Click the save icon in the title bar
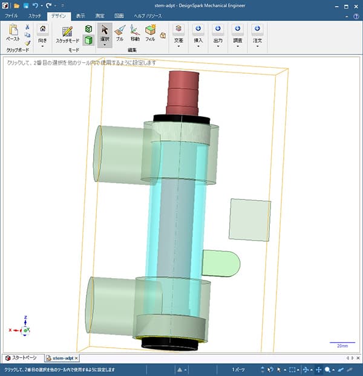 click(x=26, y=5)
